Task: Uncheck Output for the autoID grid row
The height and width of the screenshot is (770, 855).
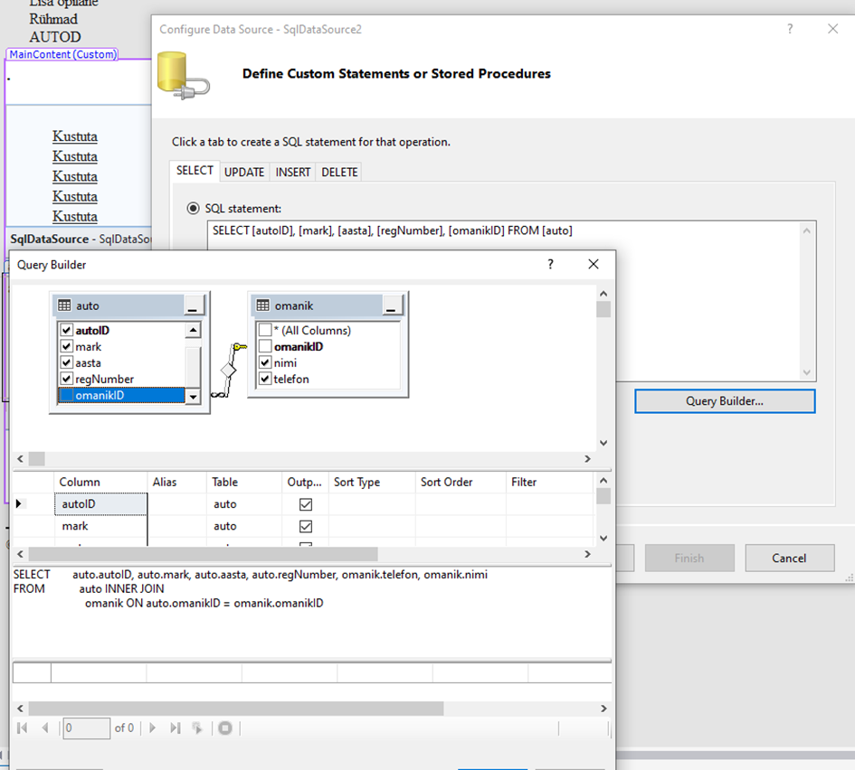Action: tap(306, 504)
